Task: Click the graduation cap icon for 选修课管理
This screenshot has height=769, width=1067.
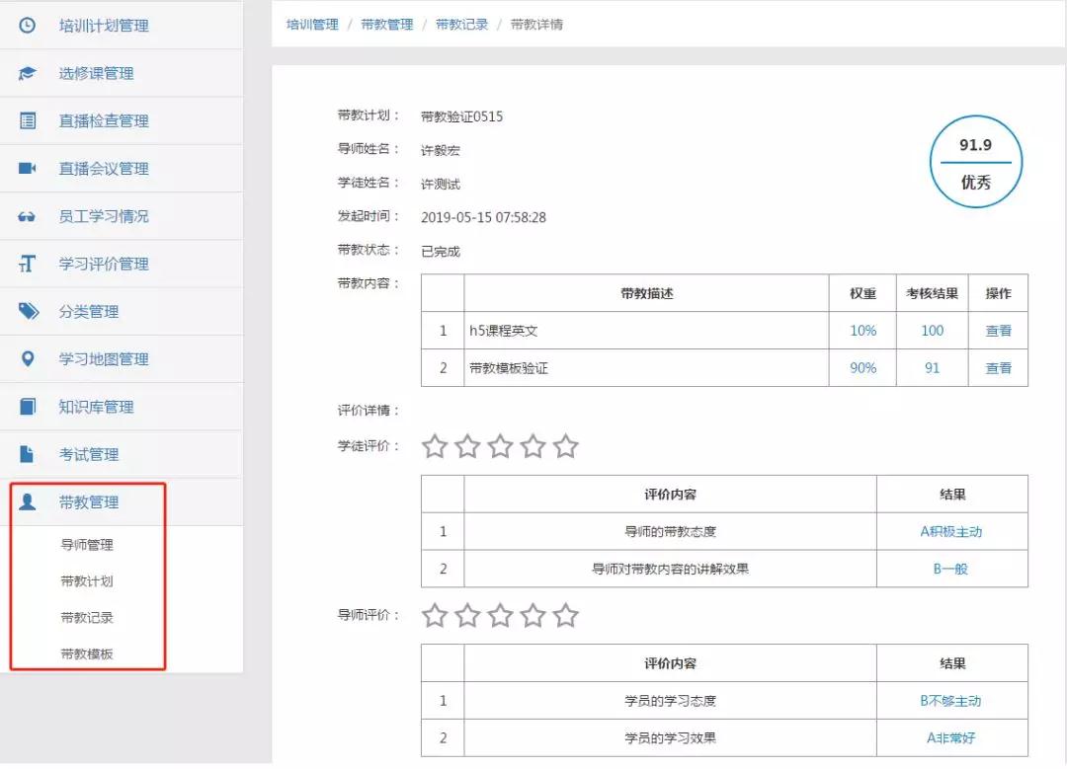Action: pos(28,73)
